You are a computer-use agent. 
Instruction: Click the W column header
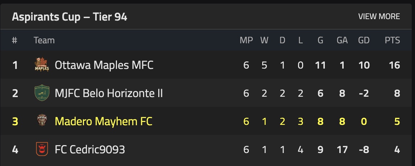click(x=264, y=40)
